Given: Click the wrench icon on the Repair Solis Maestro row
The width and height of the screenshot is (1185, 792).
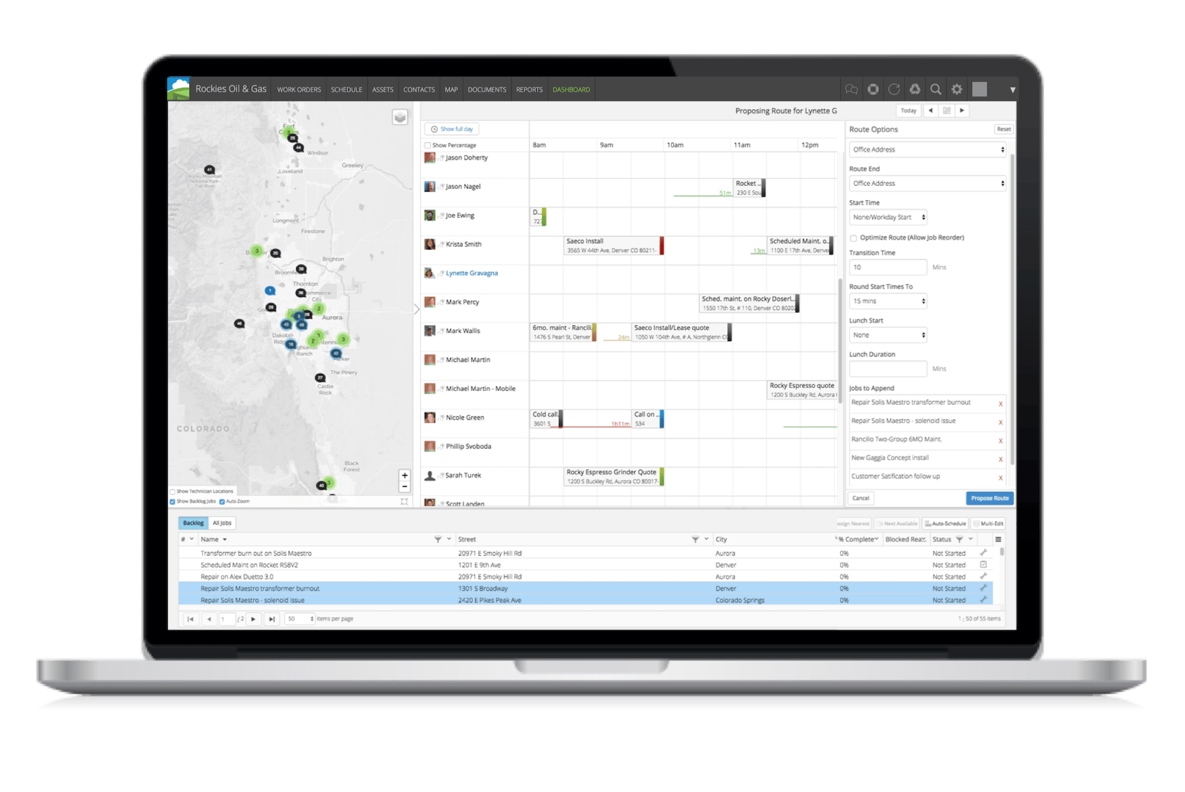Looking at the screenshot, I should point(982,588).
